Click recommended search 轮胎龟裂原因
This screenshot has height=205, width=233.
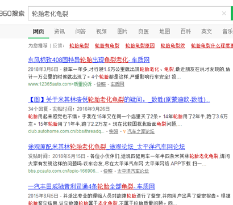click(140, 46)
